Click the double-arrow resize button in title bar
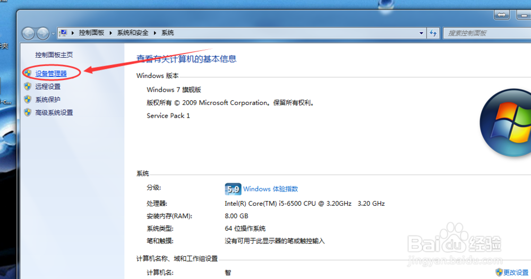 pyautogui.click(x=502, y=15)
